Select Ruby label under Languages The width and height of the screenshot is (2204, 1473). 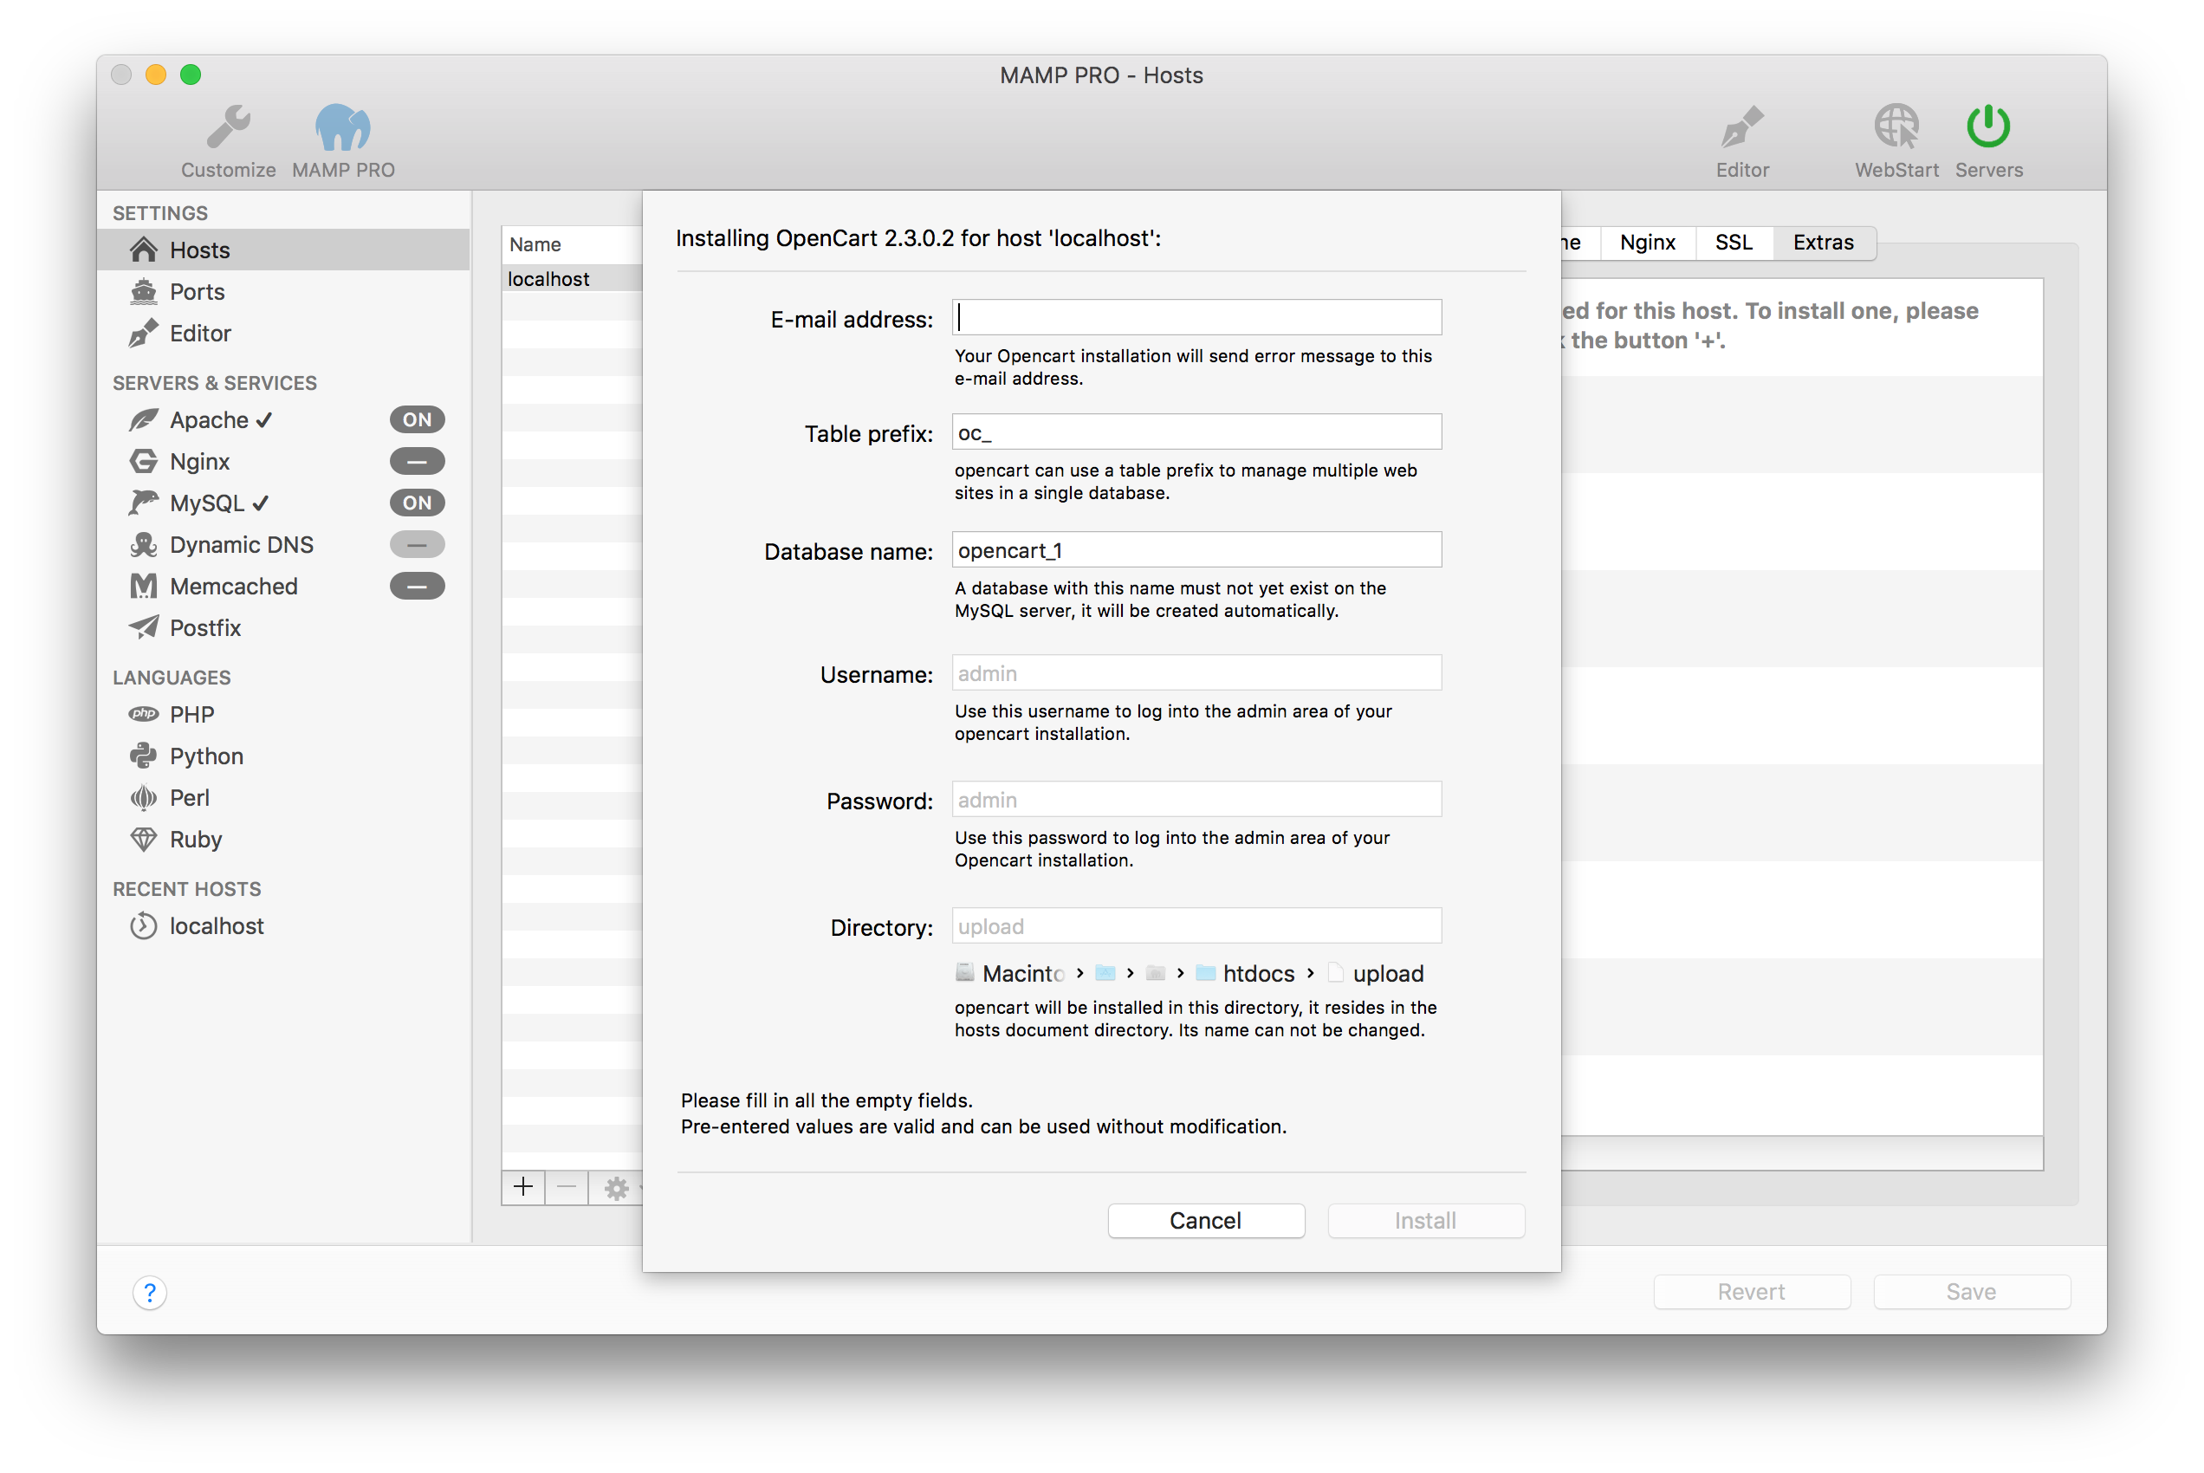coord(195,839)
